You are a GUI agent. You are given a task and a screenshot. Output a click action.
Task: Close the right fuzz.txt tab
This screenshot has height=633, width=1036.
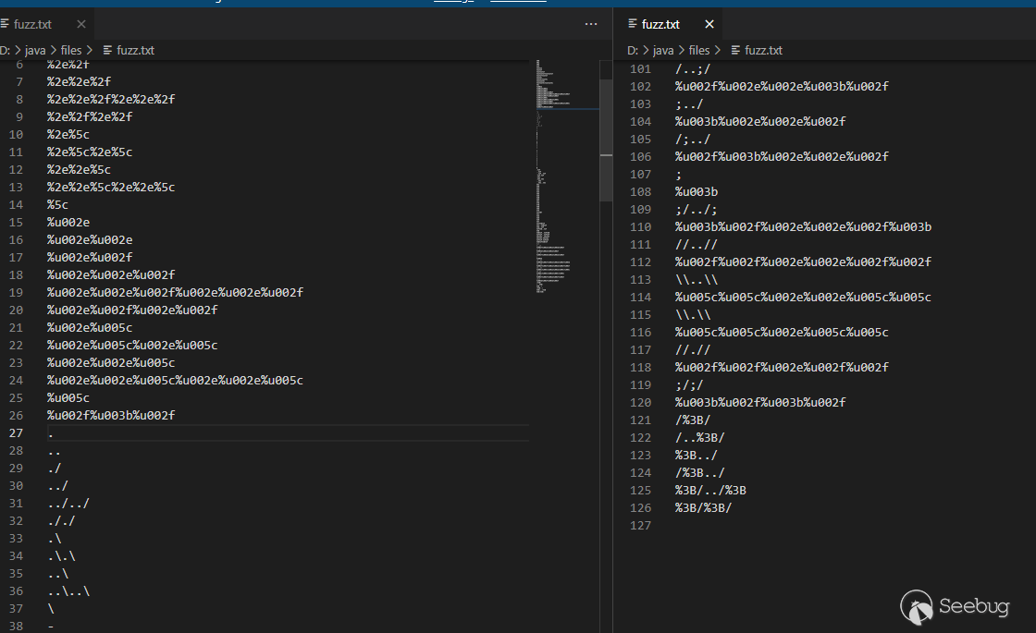click(709, 24)
